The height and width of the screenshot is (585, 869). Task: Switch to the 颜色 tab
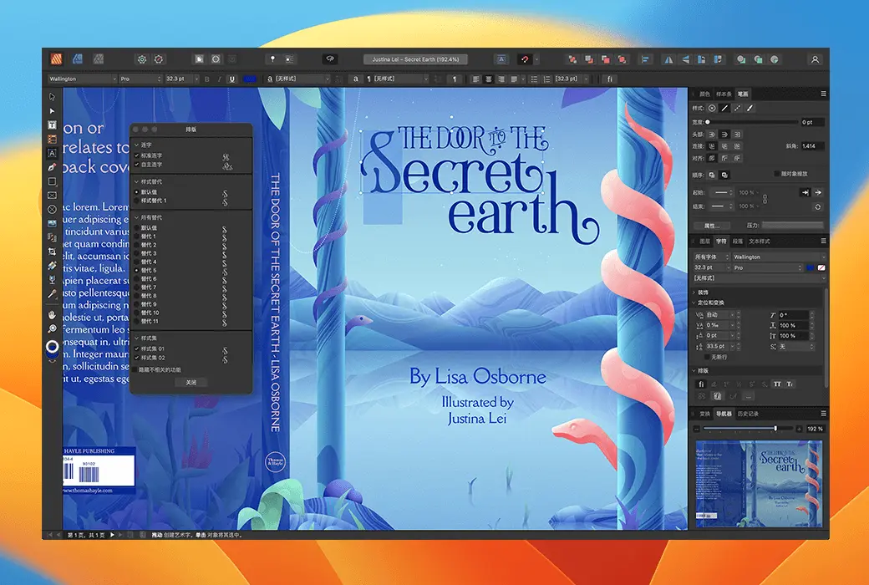[704, 94]
